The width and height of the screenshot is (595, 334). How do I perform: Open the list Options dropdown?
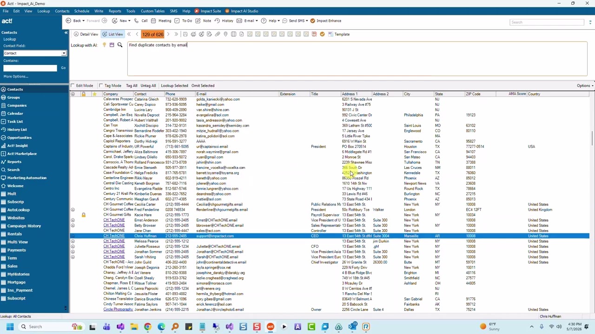coord(585,86)
